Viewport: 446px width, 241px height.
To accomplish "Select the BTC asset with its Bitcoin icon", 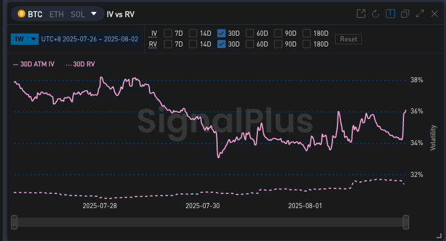I will 30,14.
